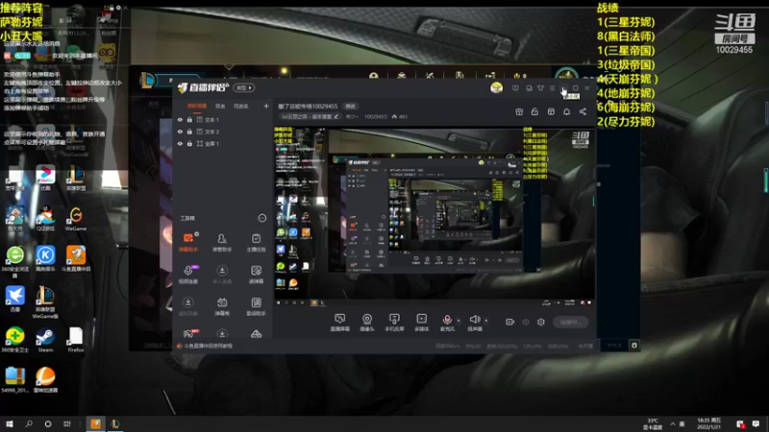Open Task View on taskbar
The image size is (769, 432).
(x=66, y=423)
